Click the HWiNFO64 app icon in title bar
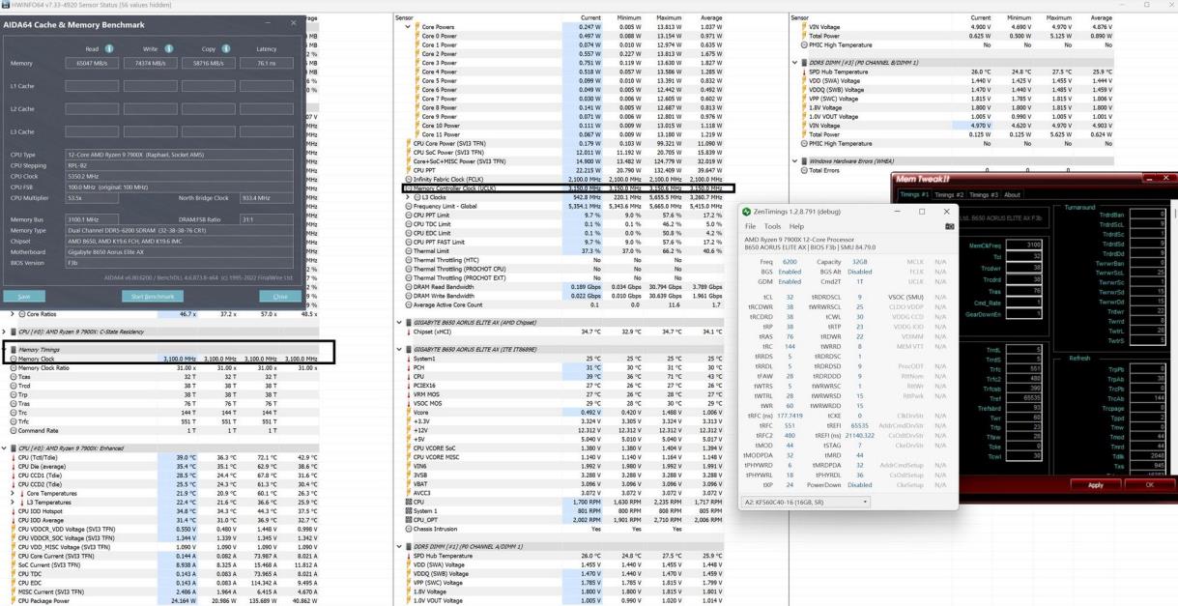This screenshot has height=606, width=1178. point(5,5)
